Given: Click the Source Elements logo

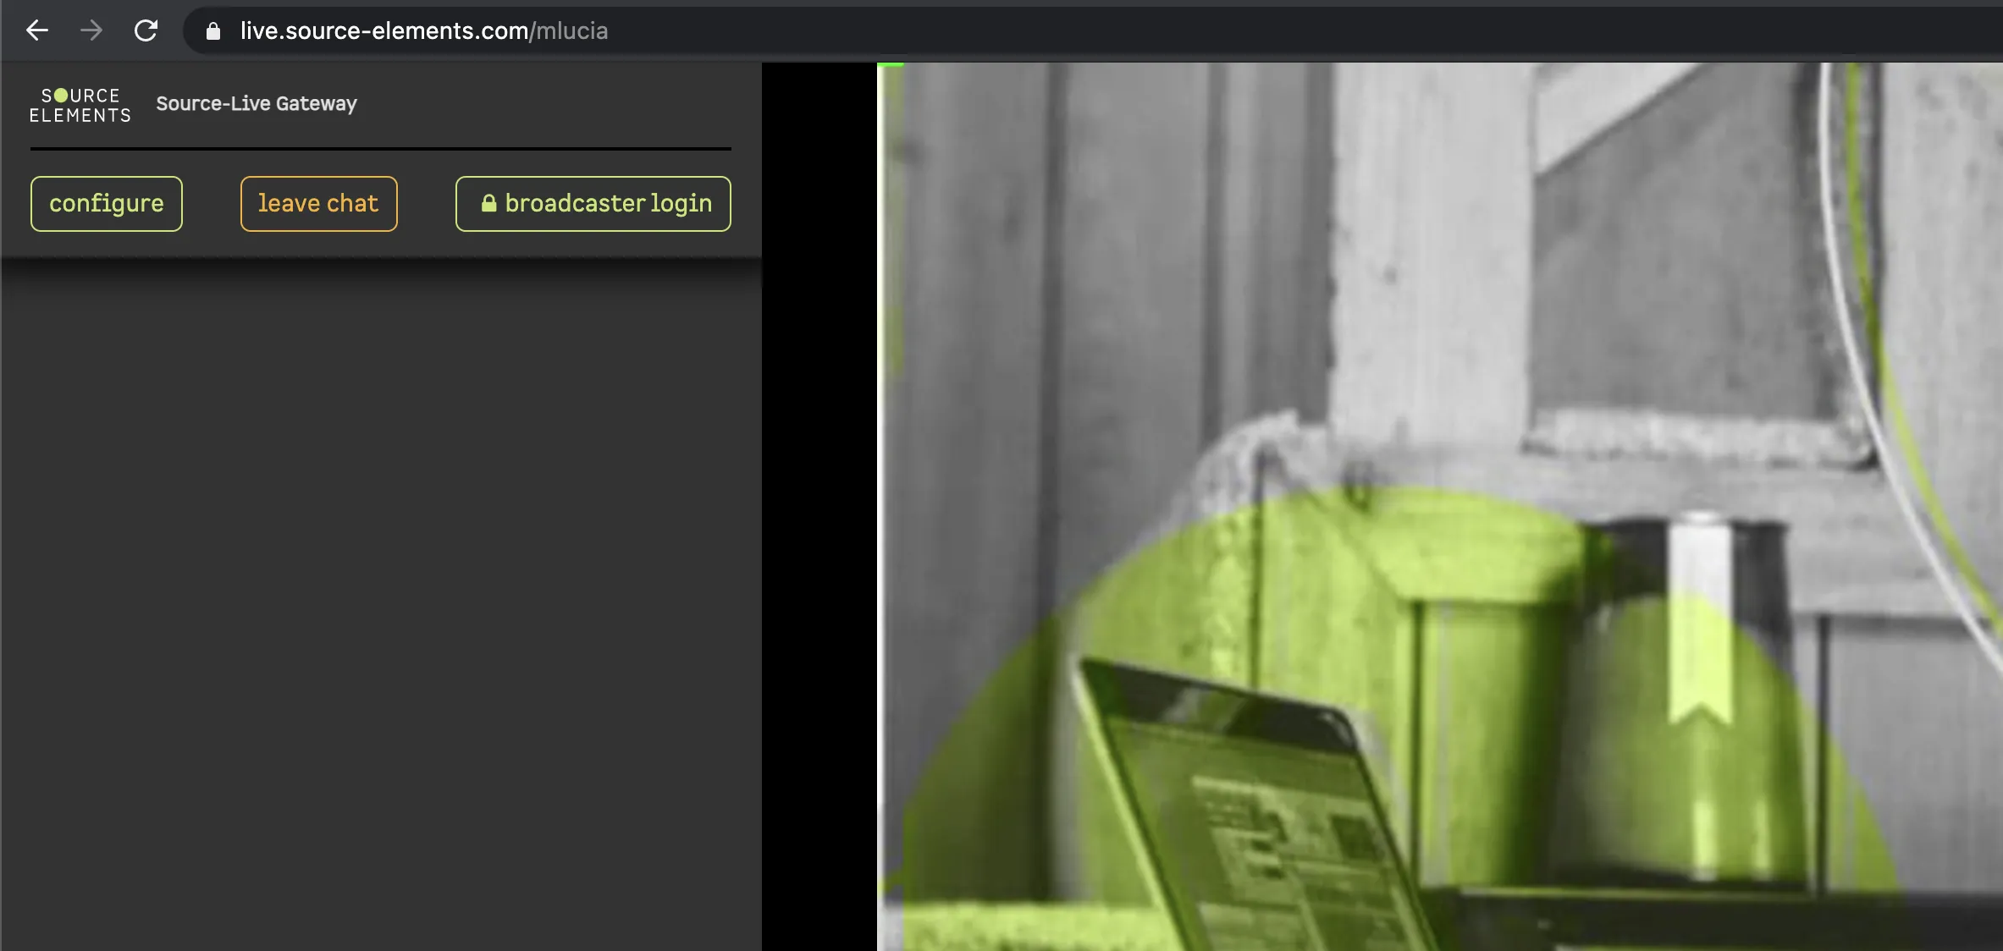Looking at the screenshot, I should pos(80,105).
